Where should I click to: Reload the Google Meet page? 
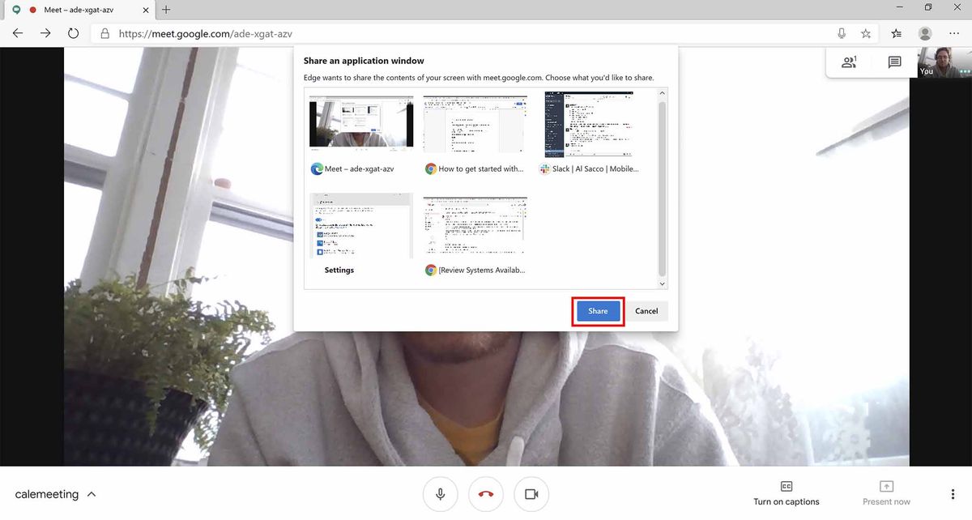point(73,33)
